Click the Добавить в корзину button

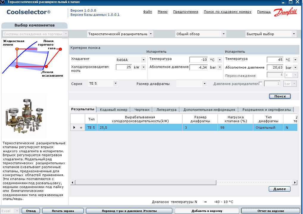pyautogui.click(x=207, y=211)
